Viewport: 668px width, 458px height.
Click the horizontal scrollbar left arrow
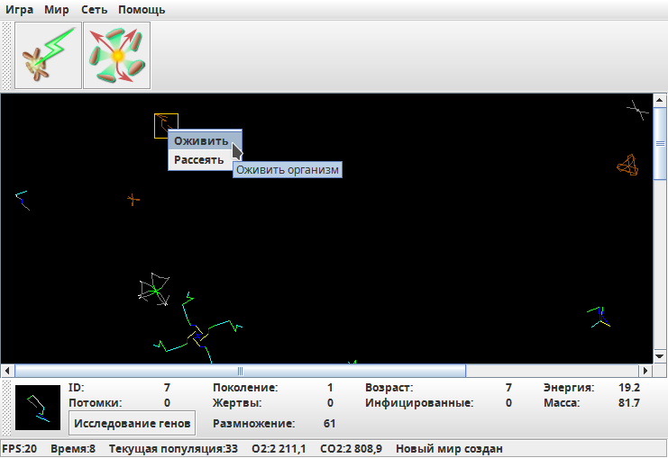click(7, 371)
